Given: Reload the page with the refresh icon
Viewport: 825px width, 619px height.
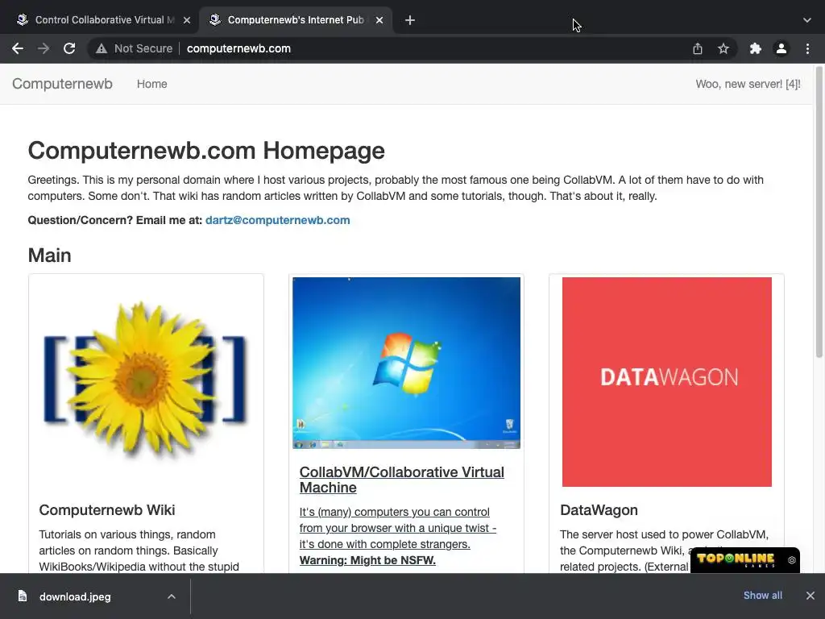Looking at the screenshot, I should pos(69,48).
